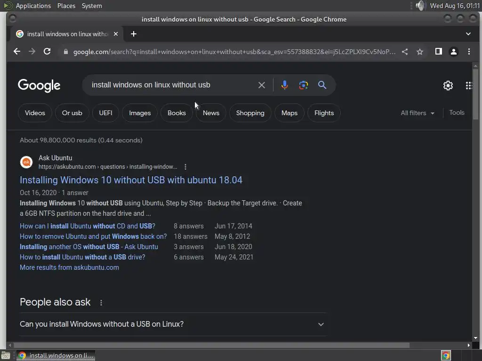
Task: View site info via the padlock icon
Action: pyautogui.click(x=66, y=52)
